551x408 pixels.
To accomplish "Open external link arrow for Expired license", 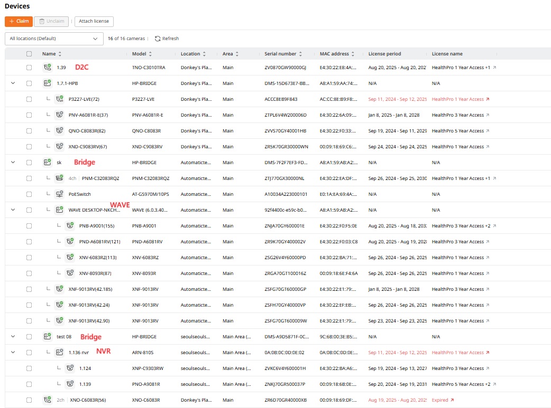I will pyautogui.click(x=452, y=400).
